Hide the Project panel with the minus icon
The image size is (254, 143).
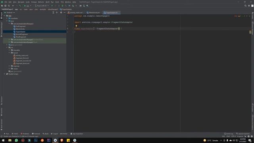click(x=64, y=12)
